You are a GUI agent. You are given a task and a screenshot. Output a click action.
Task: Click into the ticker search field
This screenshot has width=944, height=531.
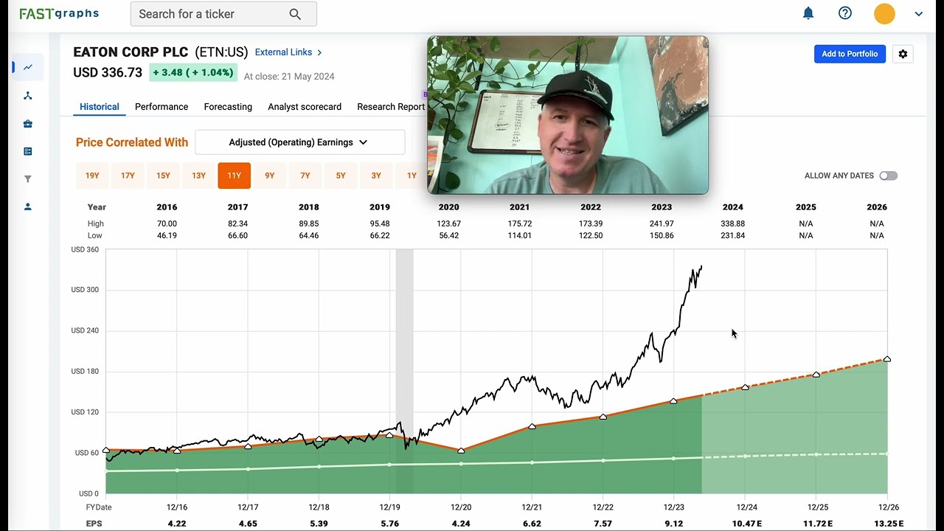point(223,14)
